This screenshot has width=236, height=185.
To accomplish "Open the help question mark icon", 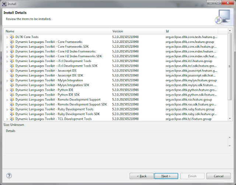I will pos(9,176).
